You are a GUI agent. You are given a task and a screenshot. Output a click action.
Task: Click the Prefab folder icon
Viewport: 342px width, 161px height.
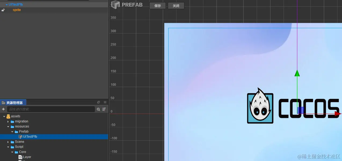point(16,132)
